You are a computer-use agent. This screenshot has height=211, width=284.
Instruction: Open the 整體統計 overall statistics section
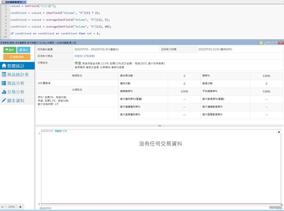(x=17, y=66)
